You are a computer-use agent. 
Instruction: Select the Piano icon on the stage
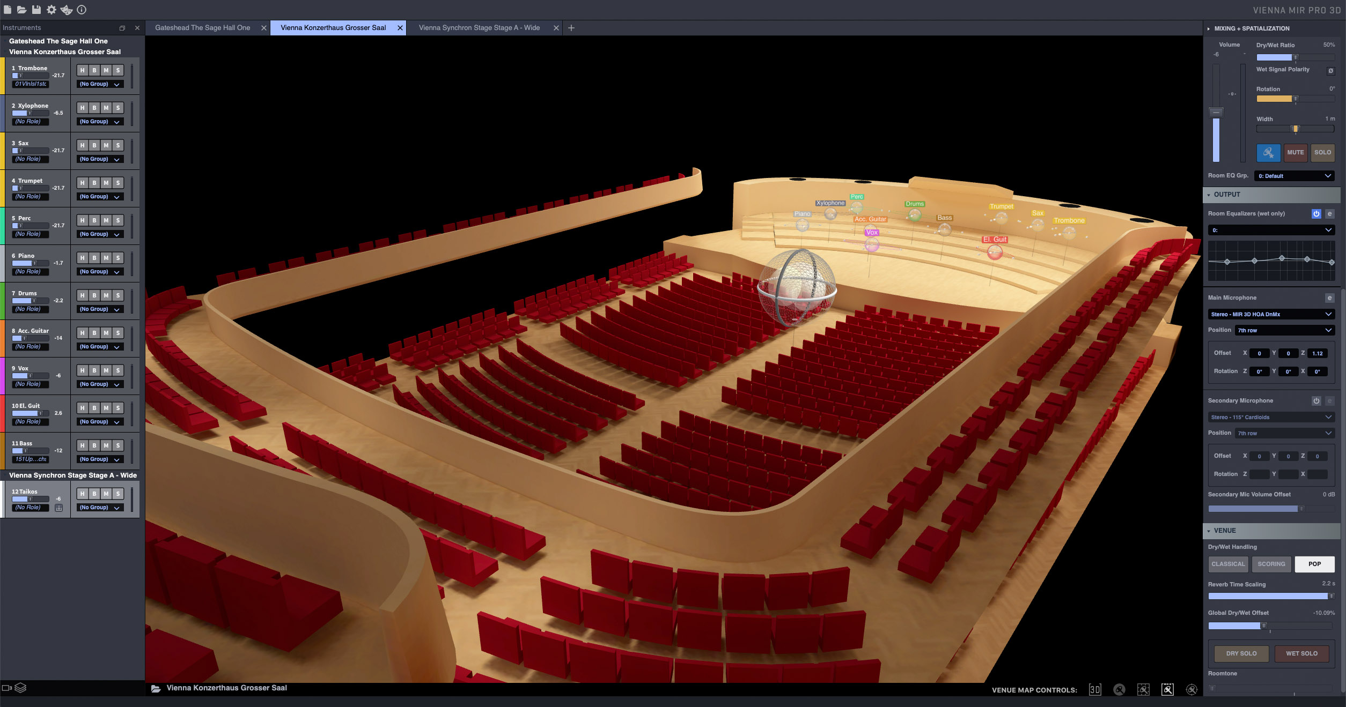point(802,225)
